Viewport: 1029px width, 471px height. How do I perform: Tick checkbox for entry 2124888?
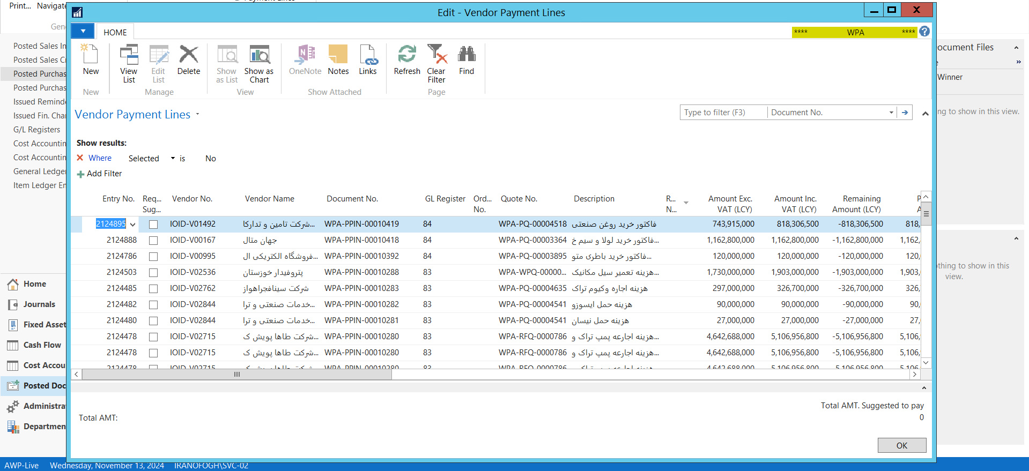(153, 241)
